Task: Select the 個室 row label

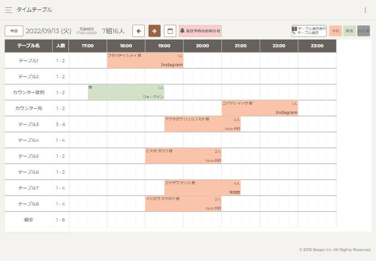Action: [28, 220]
